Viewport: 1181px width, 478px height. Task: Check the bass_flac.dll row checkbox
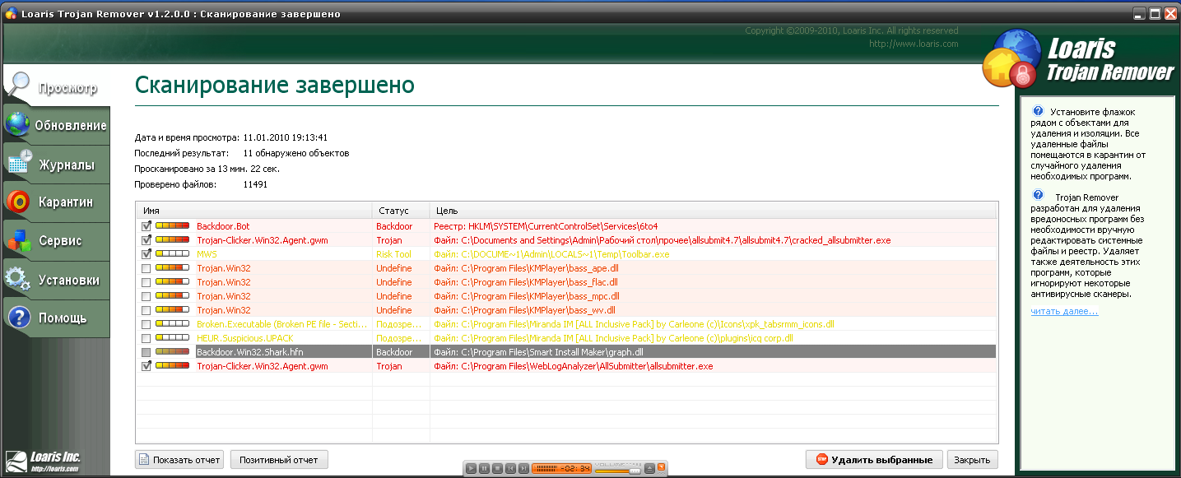click(x=146, y=282)
